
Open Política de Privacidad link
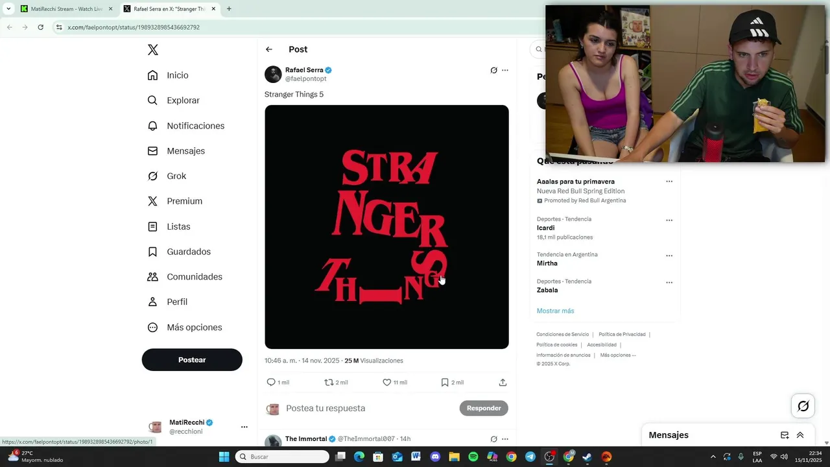[622, 335]
